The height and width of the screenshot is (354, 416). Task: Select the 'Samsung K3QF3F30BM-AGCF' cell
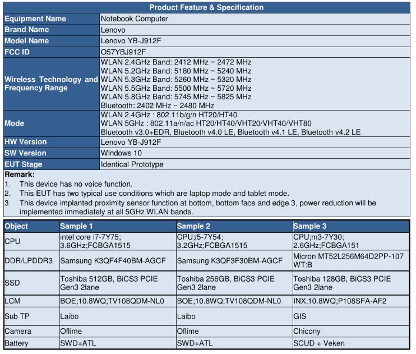[235, 261]
